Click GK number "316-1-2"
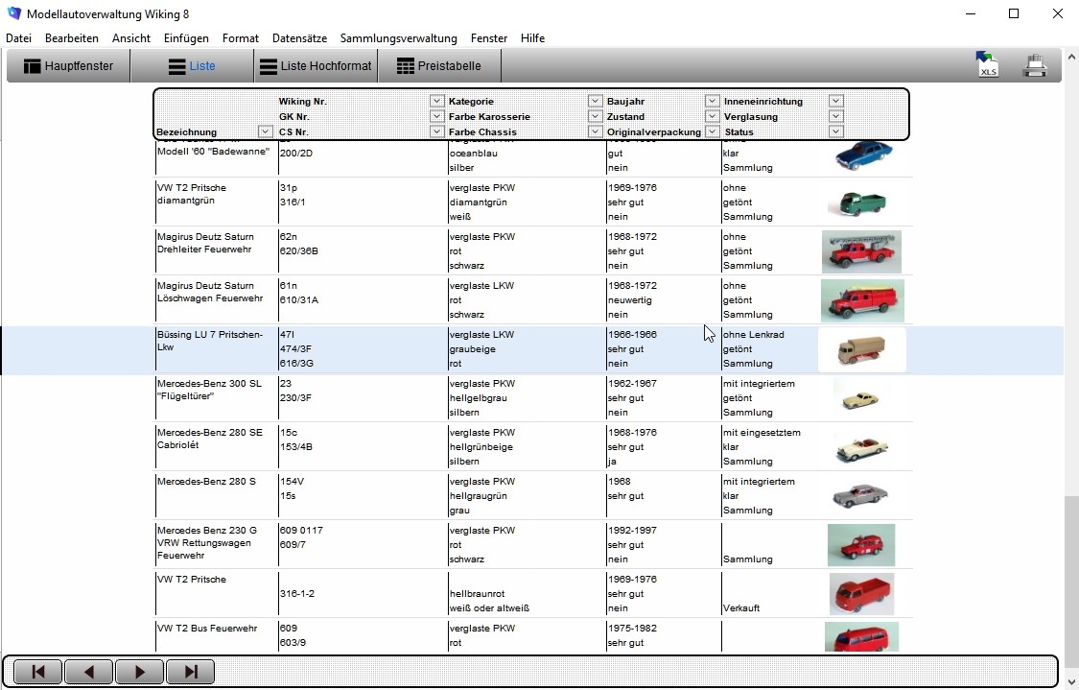This screenshot has width=1079, height=690. pyautogui.click(x=296, y=594)
